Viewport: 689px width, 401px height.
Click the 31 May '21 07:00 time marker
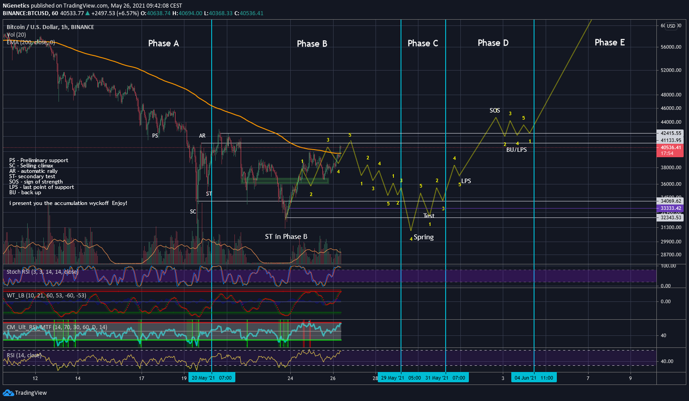point(446,378)
